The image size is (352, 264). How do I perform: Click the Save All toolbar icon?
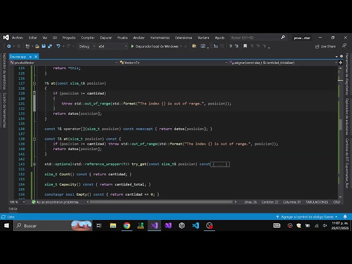coord(50,46)
